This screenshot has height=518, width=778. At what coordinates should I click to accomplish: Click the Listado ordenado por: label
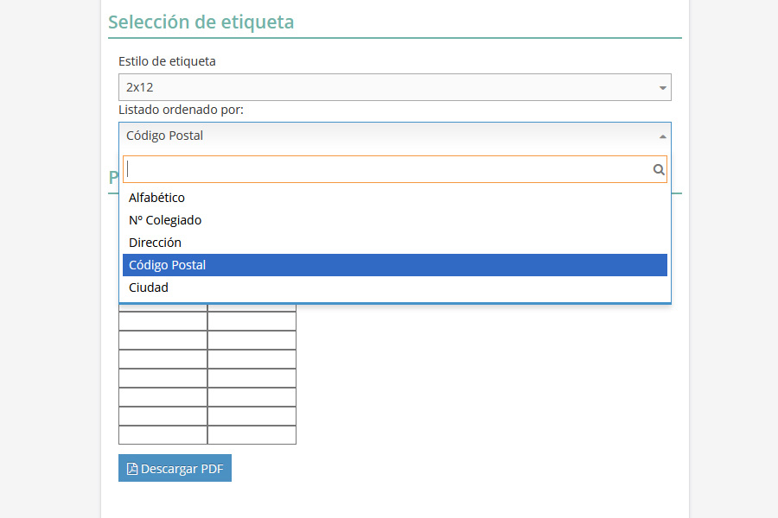click(x=182, y=110)
